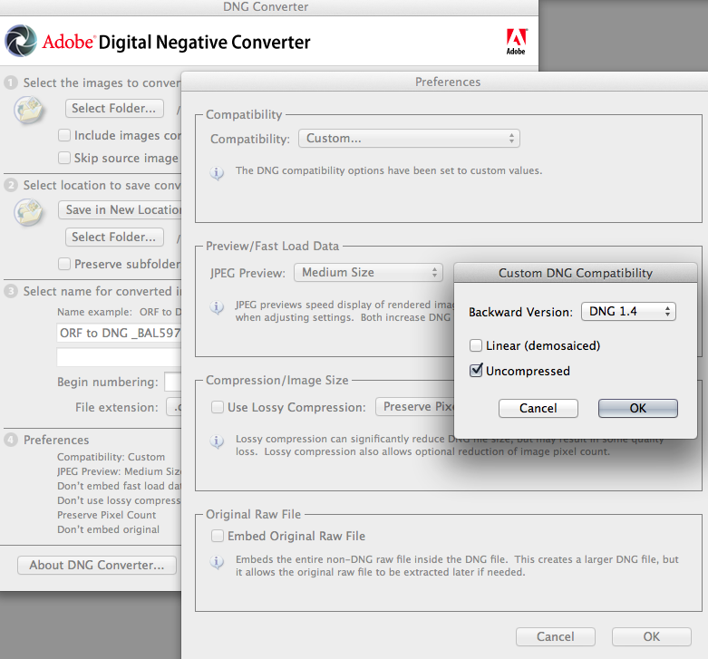This screenshot has height=659, width=708.
Task: Click the step 4 Preferences number badge
Action: pos(11,440)
